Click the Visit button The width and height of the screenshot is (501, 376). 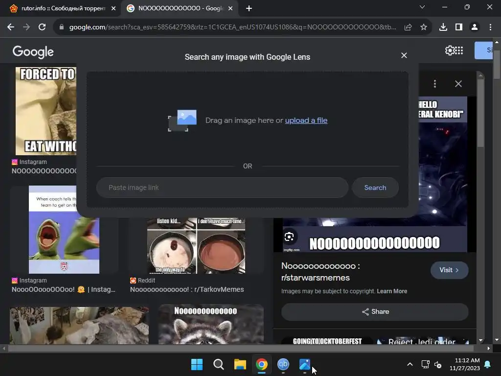tap(449, 270)
